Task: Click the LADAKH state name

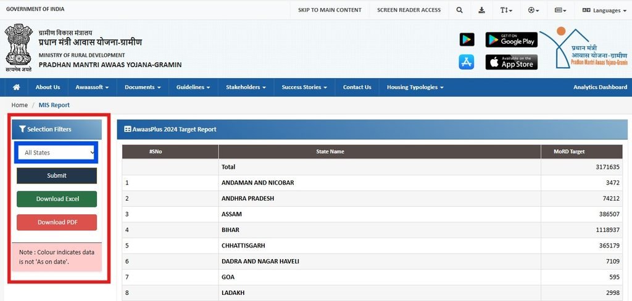Action: (x=233, y=292)
